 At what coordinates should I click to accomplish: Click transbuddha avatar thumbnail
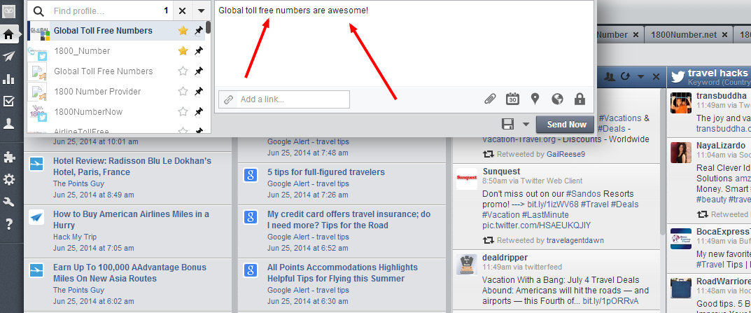pyautogui.click(x=680, y=102)
